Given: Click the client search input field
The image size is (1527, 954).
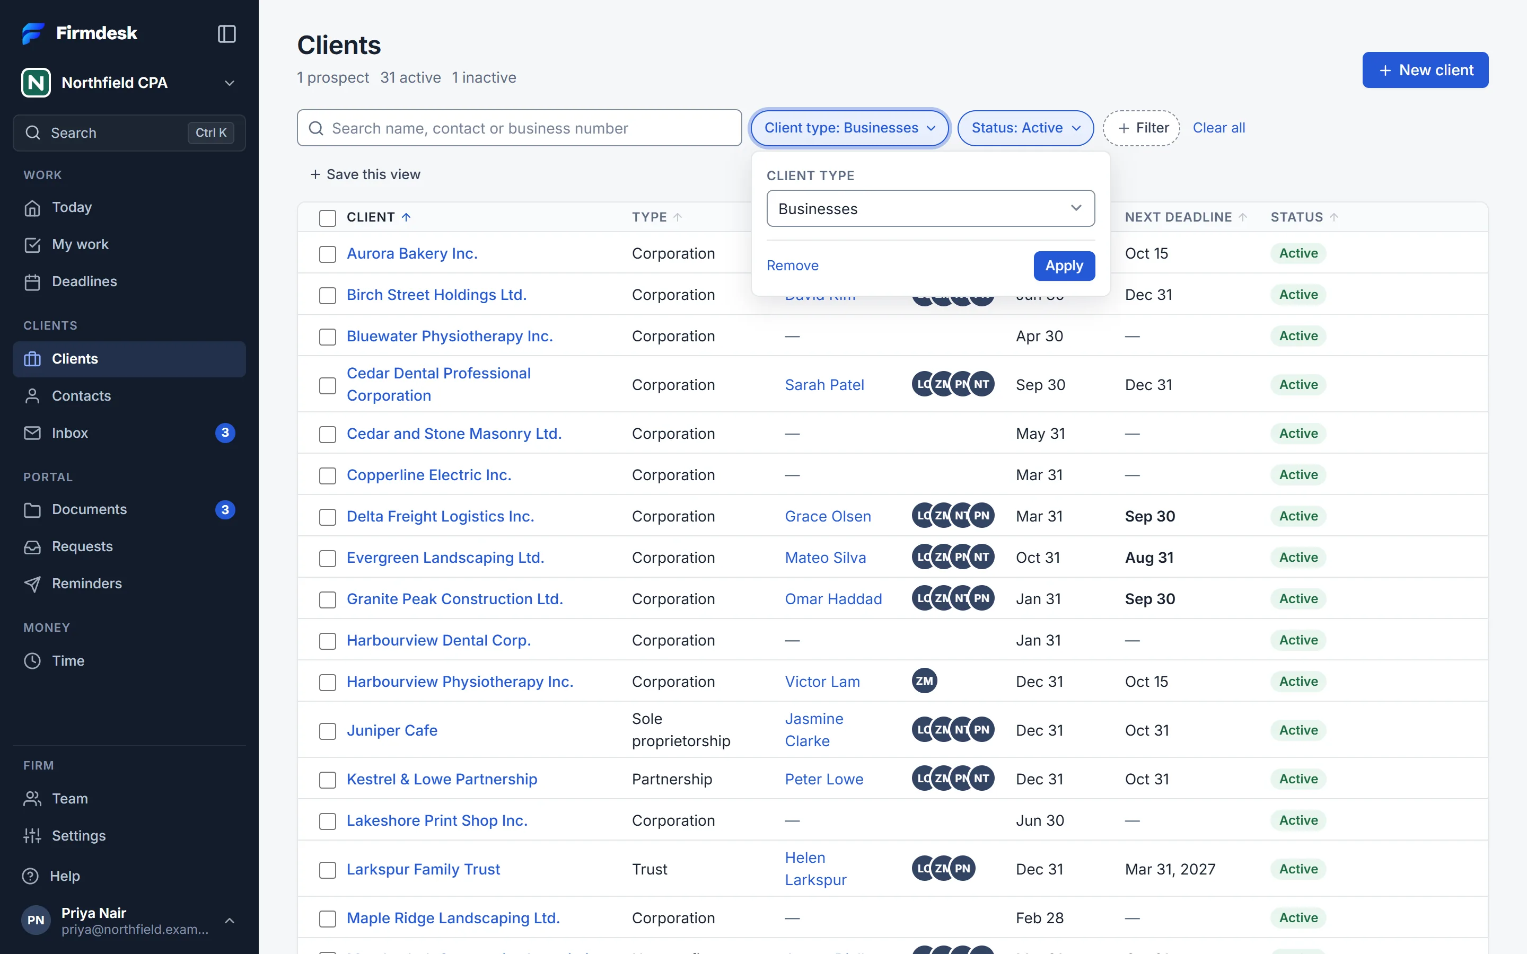Looking at the screenshot, I should coord(519,128).
